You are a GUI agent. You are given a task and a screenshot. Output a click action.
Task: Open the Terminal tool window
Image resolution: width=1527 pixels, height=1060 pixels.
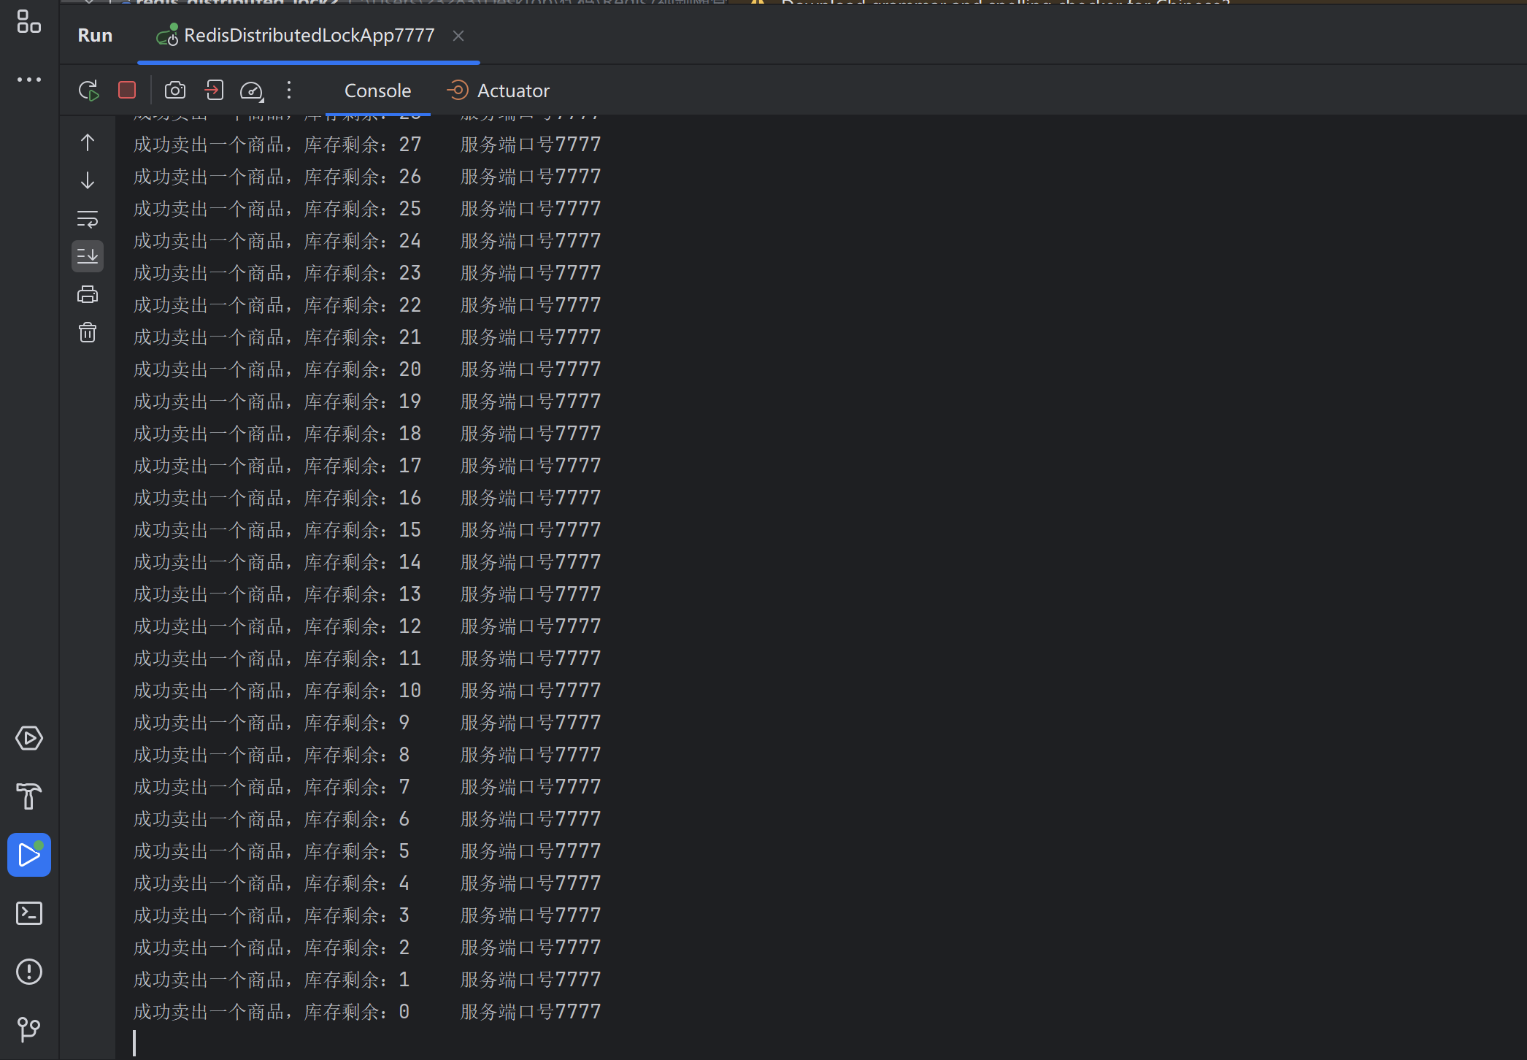29,913
